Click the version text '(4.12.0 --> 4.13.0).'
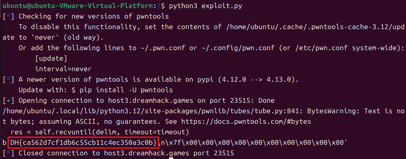 tap(258, 80)
